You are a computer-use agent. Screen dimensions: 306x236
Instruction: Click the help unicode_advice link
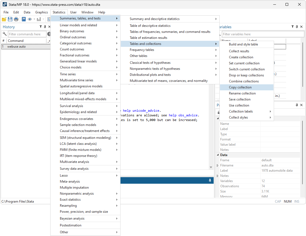(141, 111)
